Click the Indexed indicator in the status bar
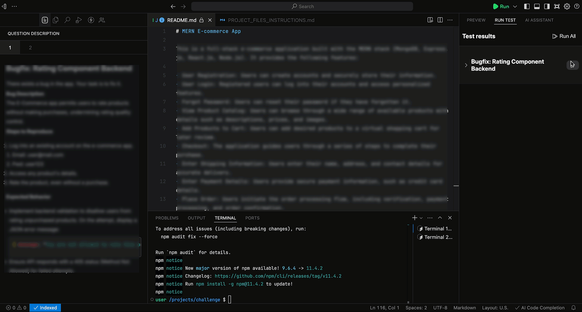Image resolution: width=582 pixels, height=312 pixels. [x=45, y=307]
